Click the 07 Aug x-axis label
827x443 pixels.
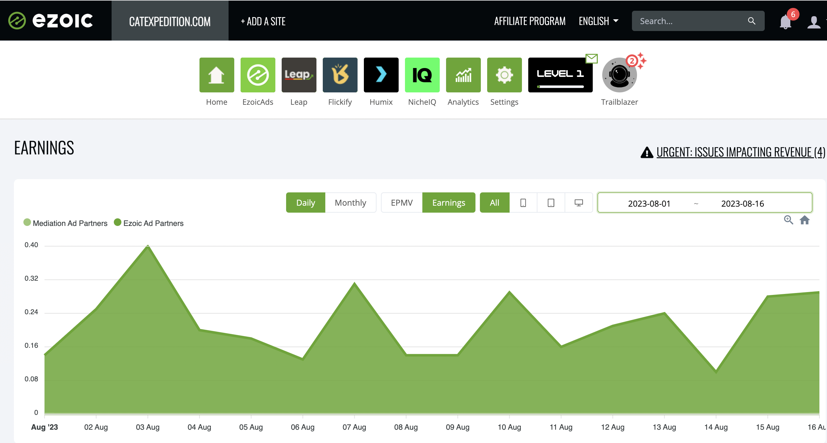354,427
